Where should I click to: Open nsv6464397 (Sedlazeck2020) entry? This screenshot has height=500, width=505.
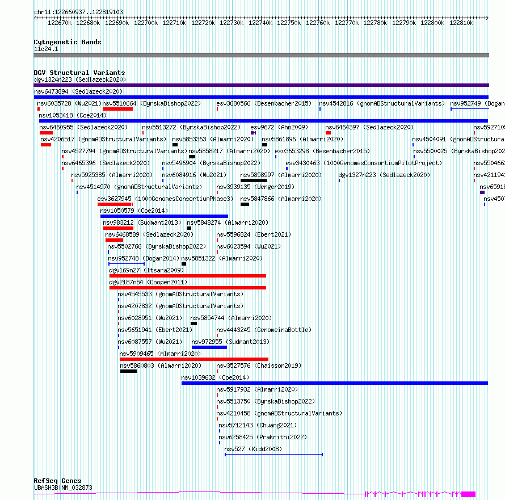(x=369, y=127)
